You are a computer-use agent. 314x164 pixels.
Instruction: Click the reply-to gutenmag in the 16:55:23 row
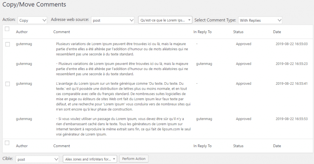pyautogui.click(x=204, y=64)
